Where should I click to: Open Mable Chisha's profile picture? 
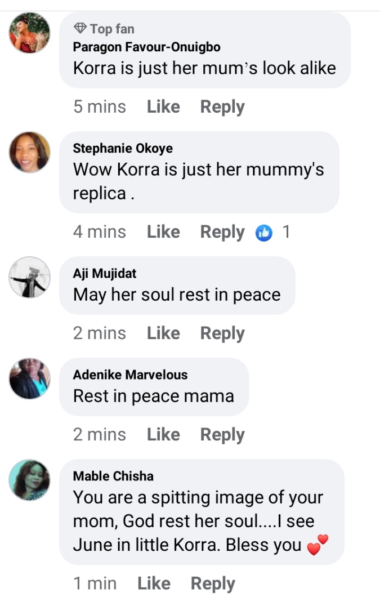click(30, 480)
